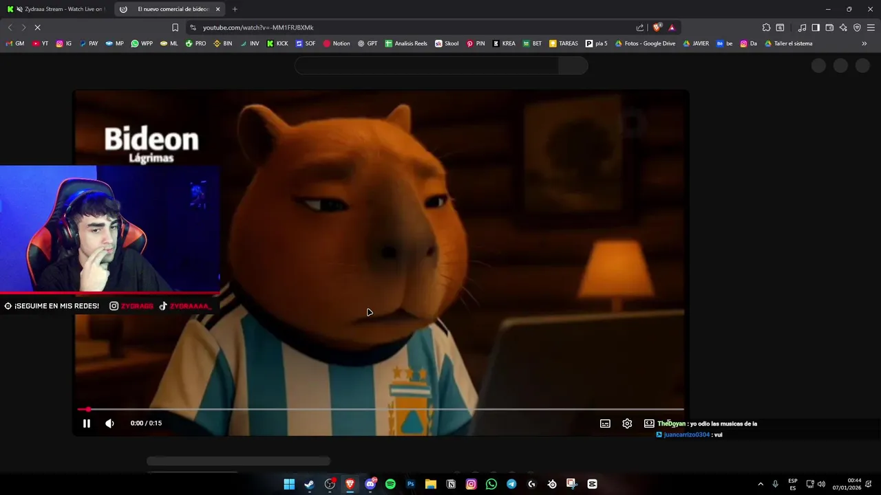
Task: Open Steam from the taskbar
Action: pyautogui.click(x=310, y=484)
